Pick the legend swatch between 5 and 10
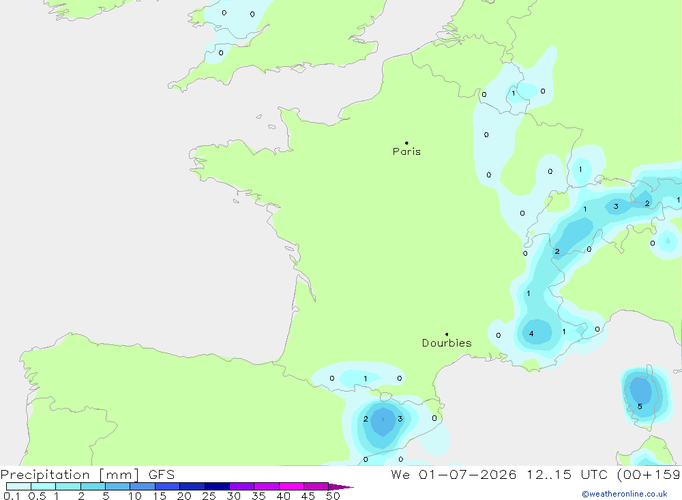 point(117,486)
